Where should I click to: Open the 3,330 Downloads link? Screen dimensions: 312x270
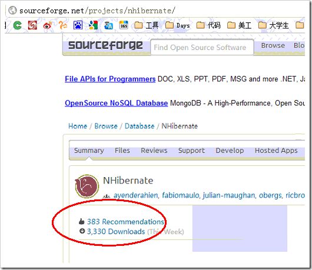point(116,232)
